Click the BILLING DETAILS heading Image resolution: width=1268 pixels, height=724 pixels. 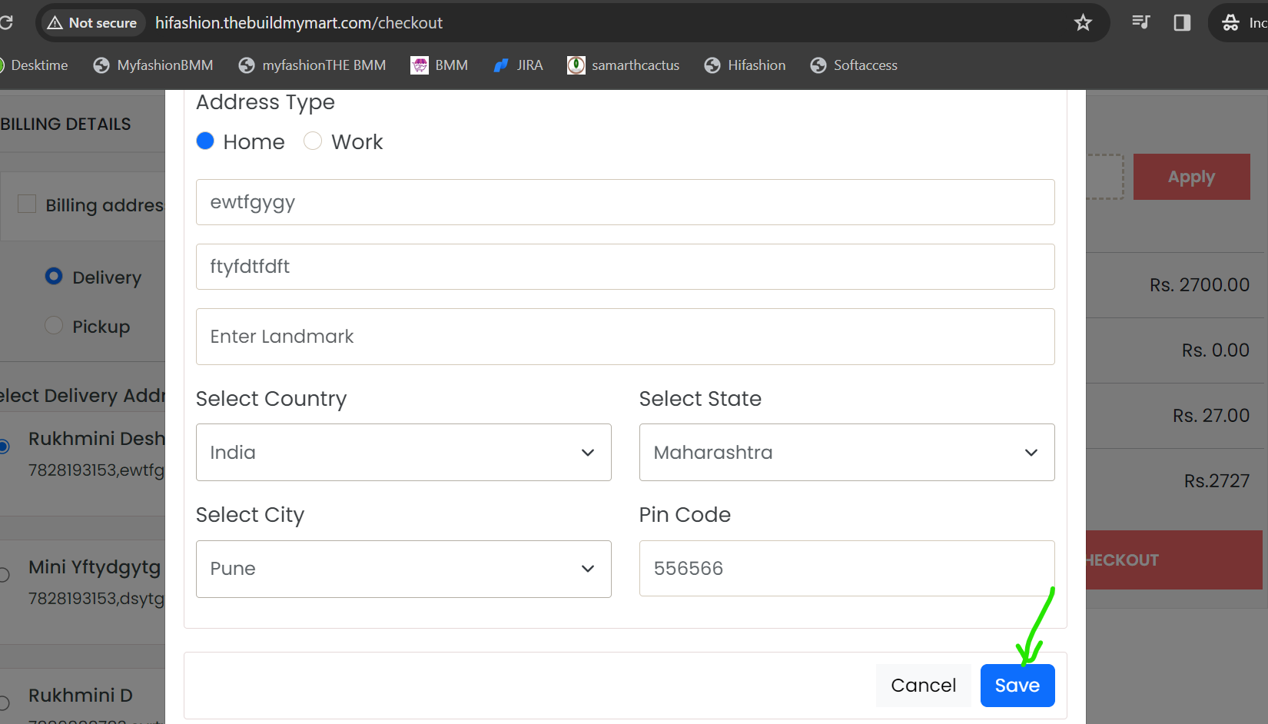pos(65,124)
